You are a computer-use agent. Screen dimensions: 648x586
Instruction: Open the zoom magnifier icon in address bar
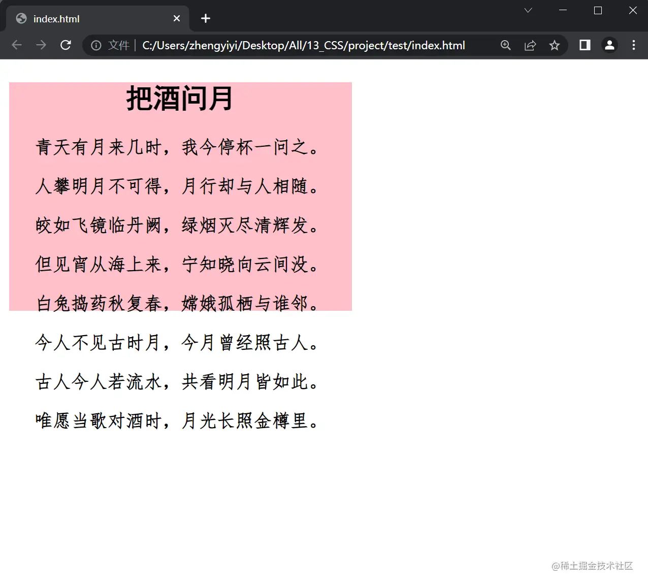coord(506,45)
